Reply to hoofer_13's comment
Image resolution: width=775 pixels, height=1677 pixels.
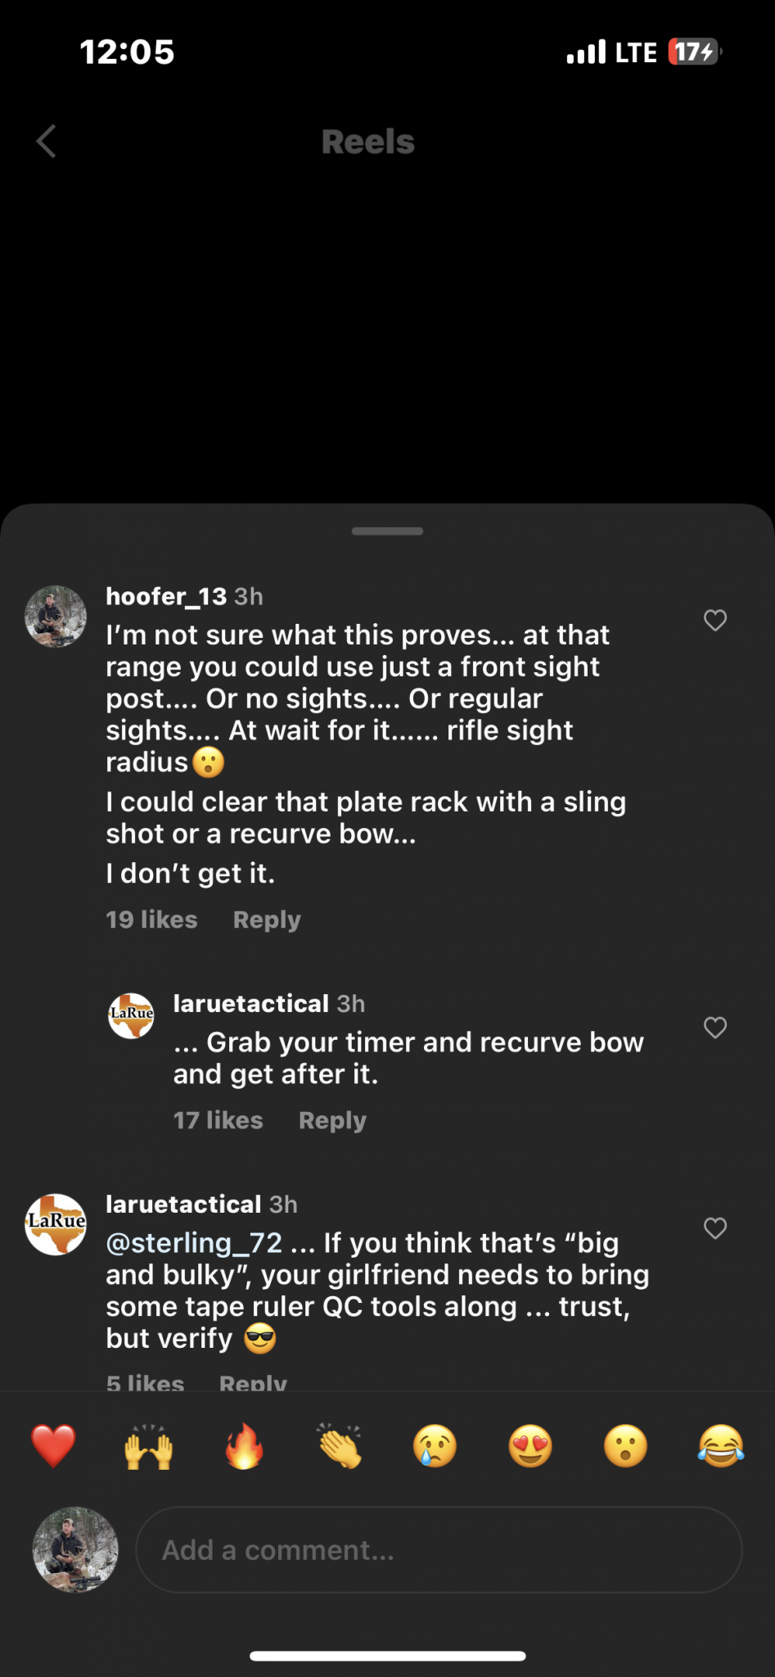click(267, 920)
